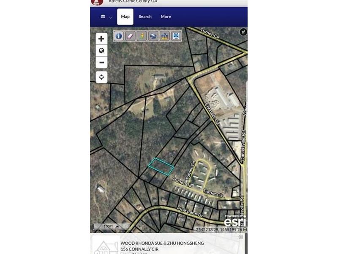Expand the 100 ft scale bar arrow
The image size is (338, 254).
point(117,226)
